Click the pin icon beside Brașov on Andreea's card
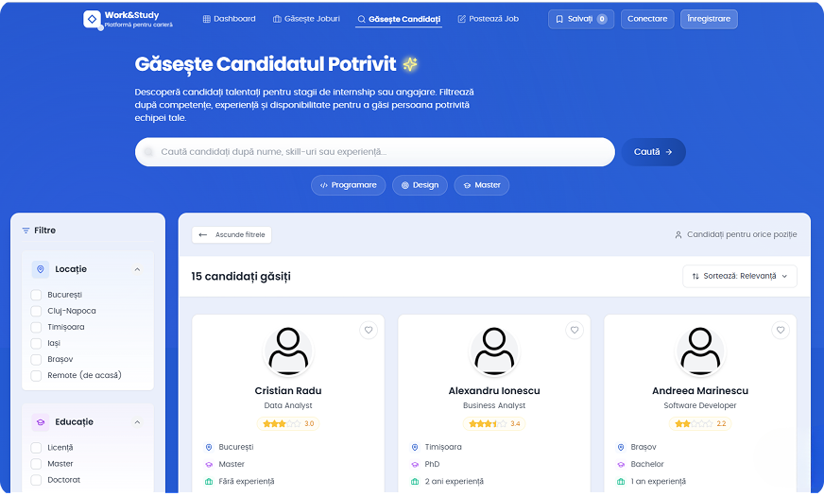The height and width of the screenshot is (496, 824). [x=621, y=448]
